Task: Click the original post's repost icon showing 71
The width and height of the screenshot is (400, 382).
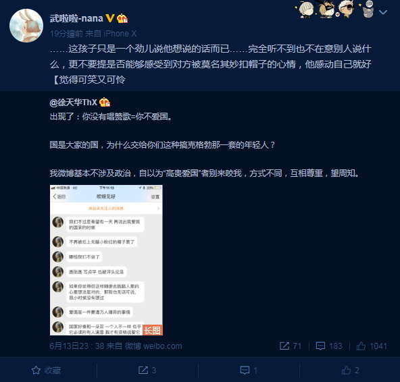Action: point(284,346)
